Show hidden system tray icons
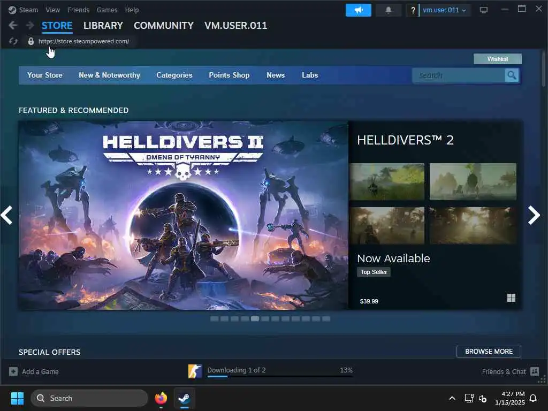Image resolution: width=548 pixels, height=411 pixels. 452,398
